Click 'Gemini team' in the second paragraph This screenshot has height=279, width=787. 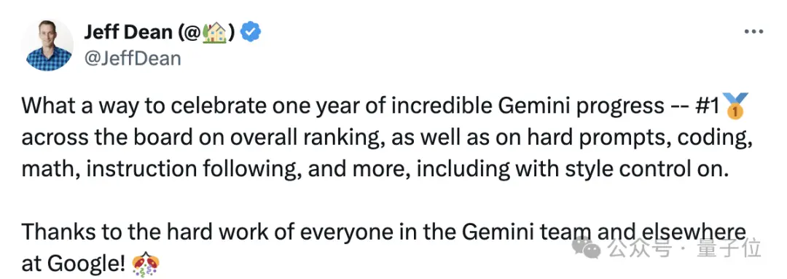tap(525, 232)
